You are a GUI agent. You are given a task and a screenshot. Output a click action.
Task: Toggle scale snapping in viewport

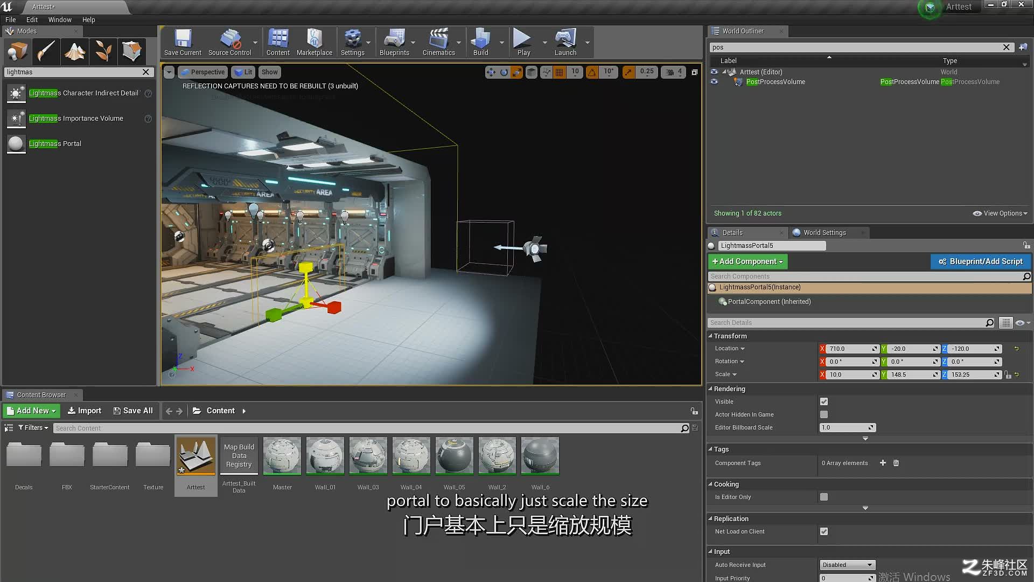coord(628,72)
